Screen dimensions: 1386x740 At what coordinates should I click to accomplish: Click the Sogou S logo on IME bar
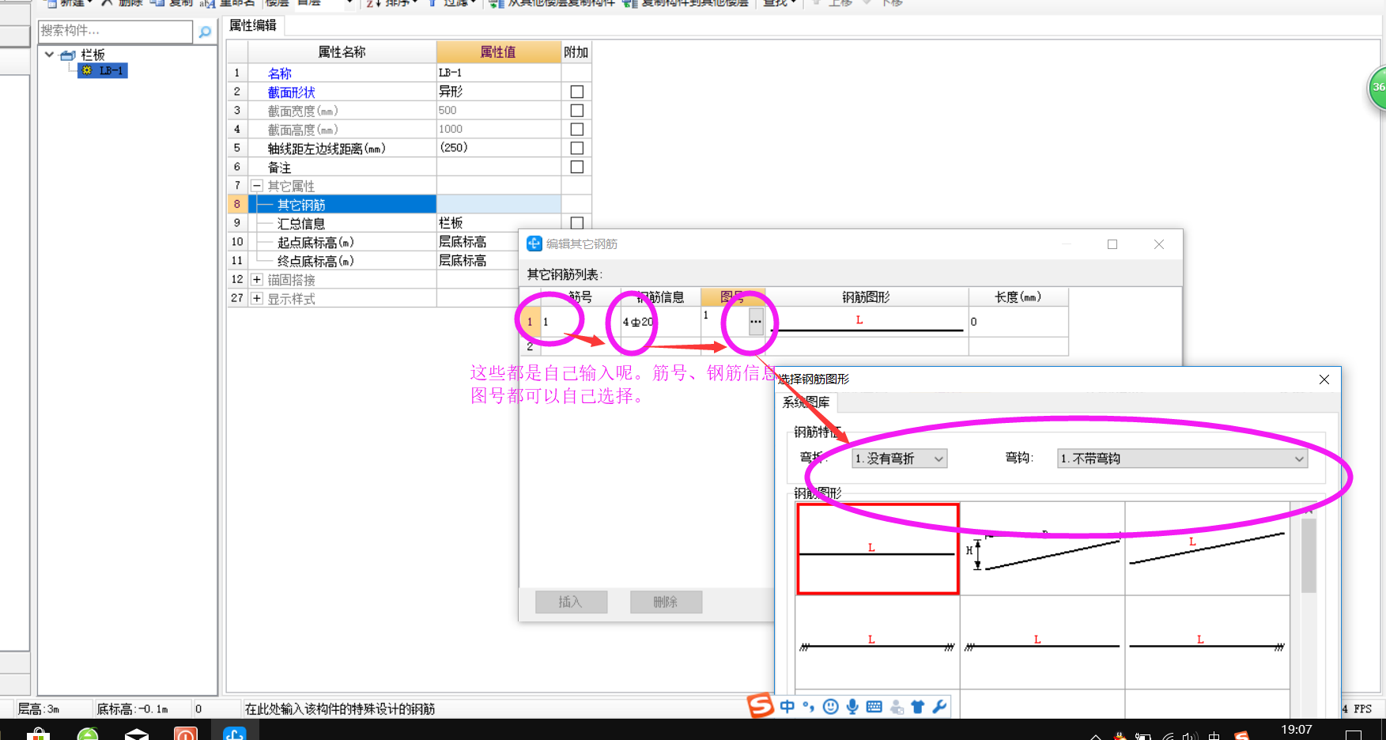(760, 705)
